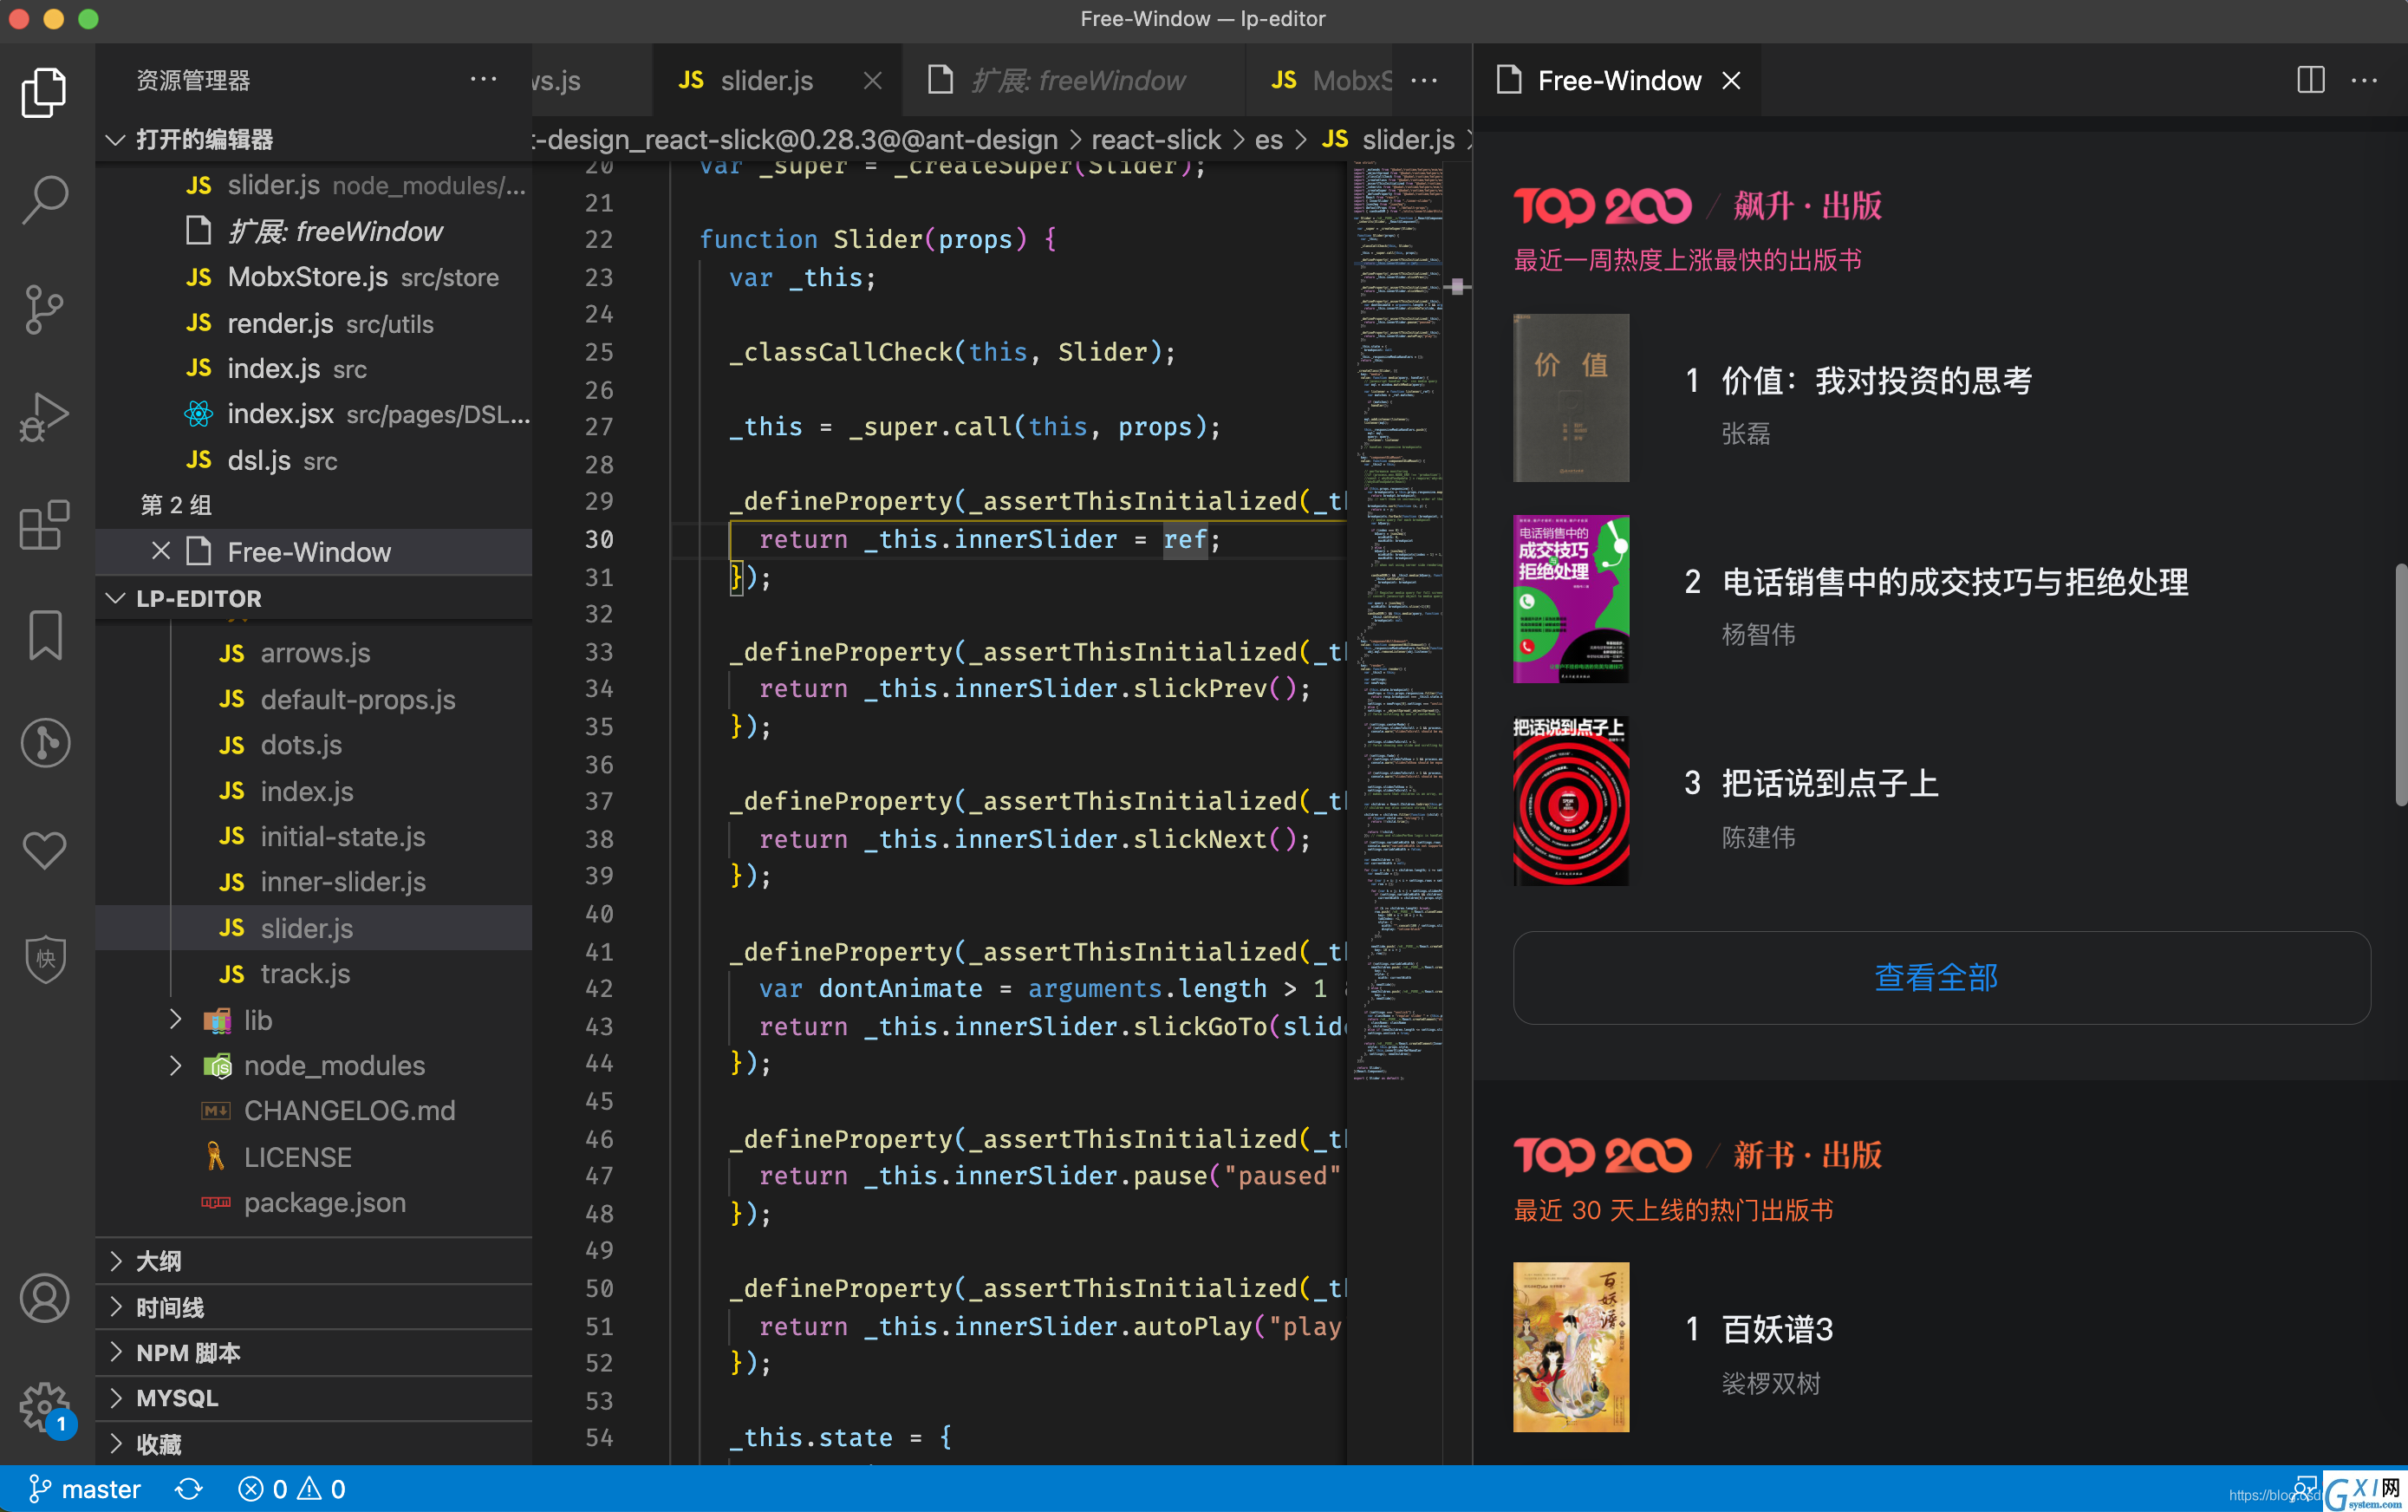Open default-props.js in file tree
The image size is (2408, 1512).
click(314, 699)
